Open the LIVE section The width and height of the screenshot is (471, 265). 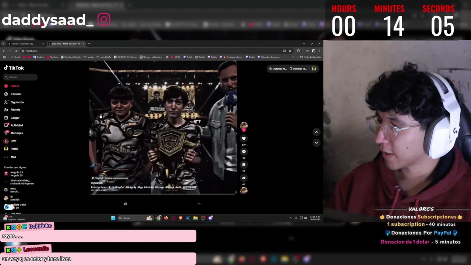point(10,141)
